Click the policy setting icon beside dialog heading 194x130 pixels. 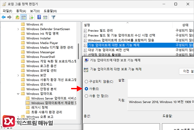point(86,70)
